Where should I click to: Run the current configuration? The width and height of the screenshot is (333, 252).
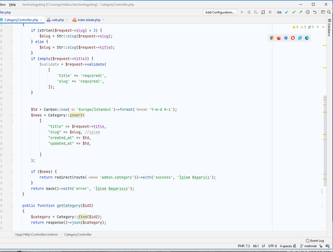(242, 13)
